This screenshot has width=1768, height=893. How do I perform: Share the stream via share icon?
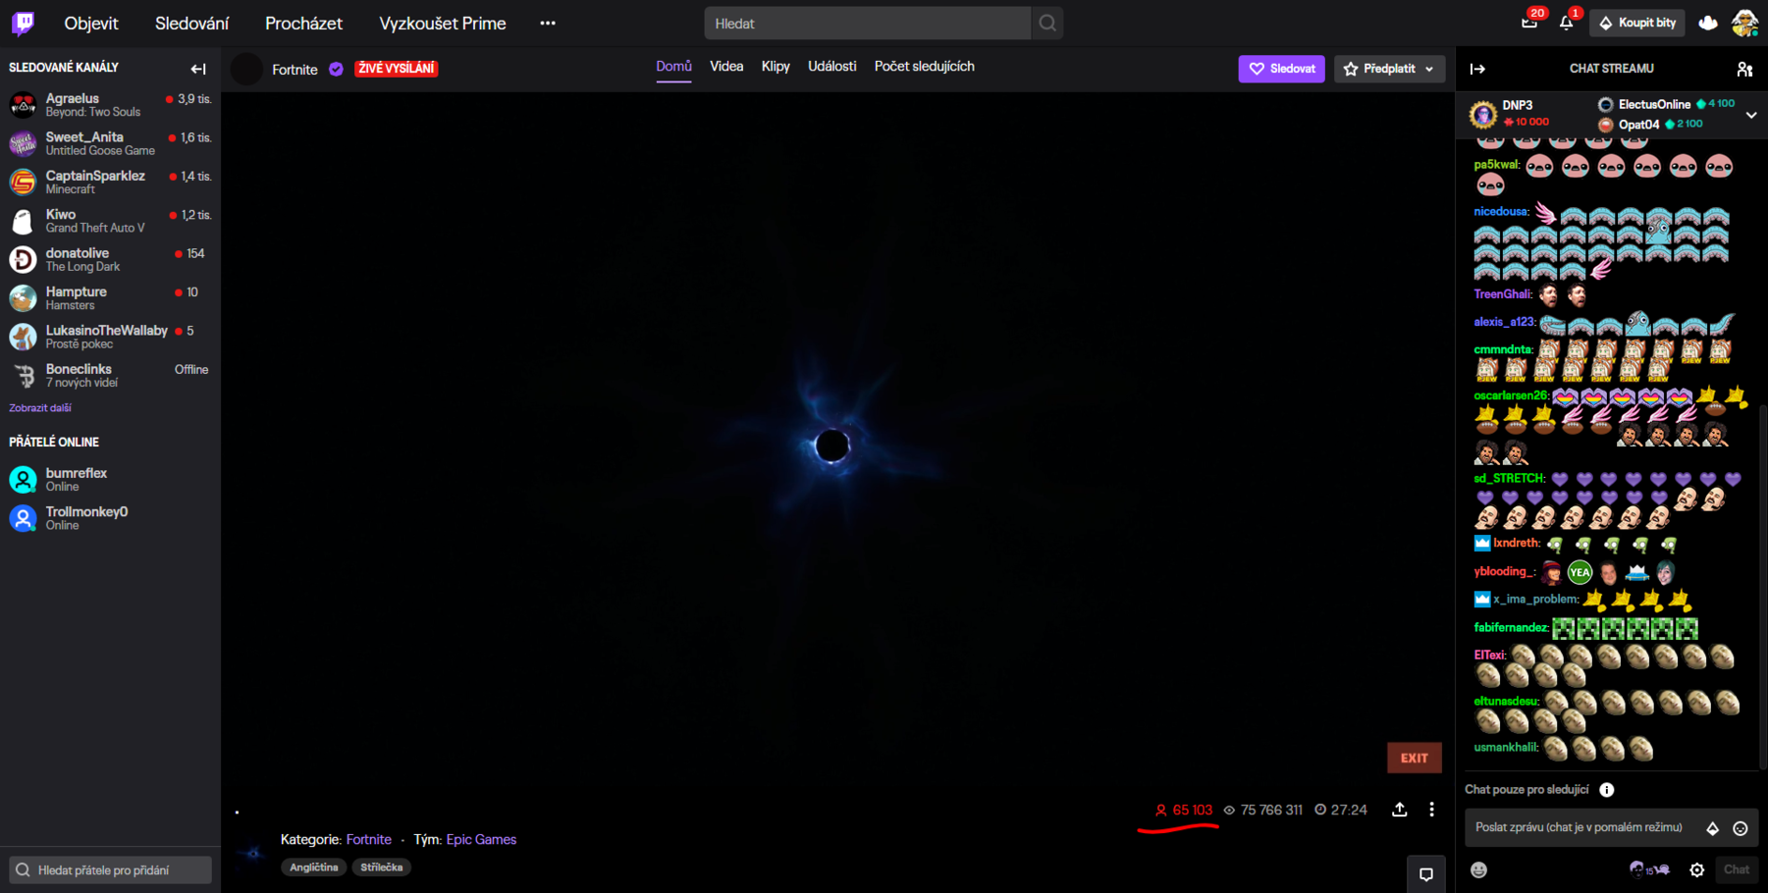(x=1399, y=810)
